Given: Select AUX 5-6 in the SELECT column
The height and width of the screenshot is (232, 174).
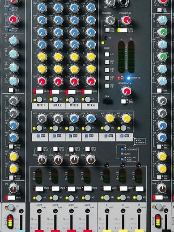Looking at the screenshot, I should 107,86.
